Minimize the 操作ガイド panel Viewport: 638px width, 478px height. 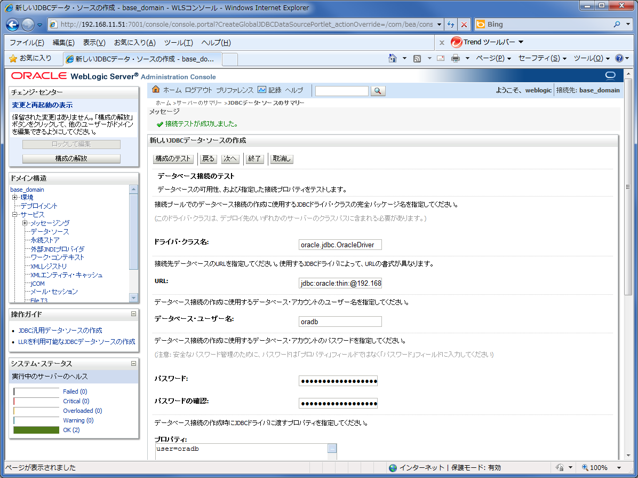tap(133, 314)
